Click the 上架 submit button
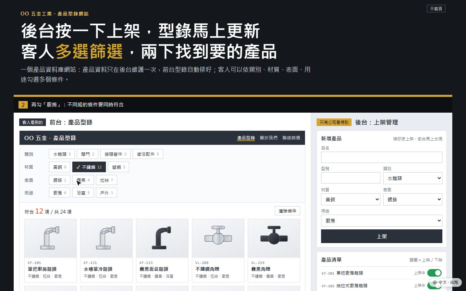466x291 pixels. [382, 236]
